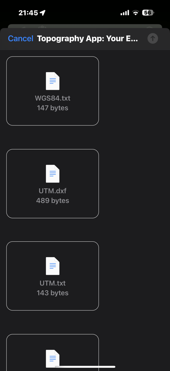170x371 pixels.
Task: Select the WGS84.txt document icon
Action: tap(53, 81)
